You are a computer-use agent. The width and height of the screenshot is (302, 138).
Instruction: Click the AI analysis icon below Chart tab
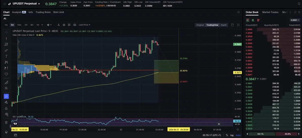(x=5, y=18)
